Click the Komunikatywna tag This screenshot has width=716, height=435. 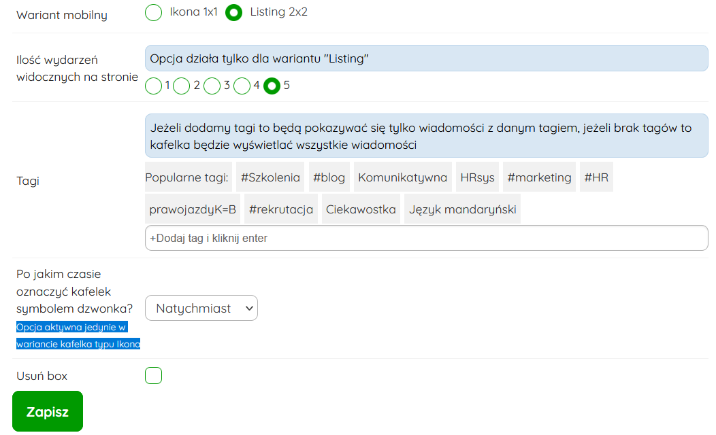(402, 177)
